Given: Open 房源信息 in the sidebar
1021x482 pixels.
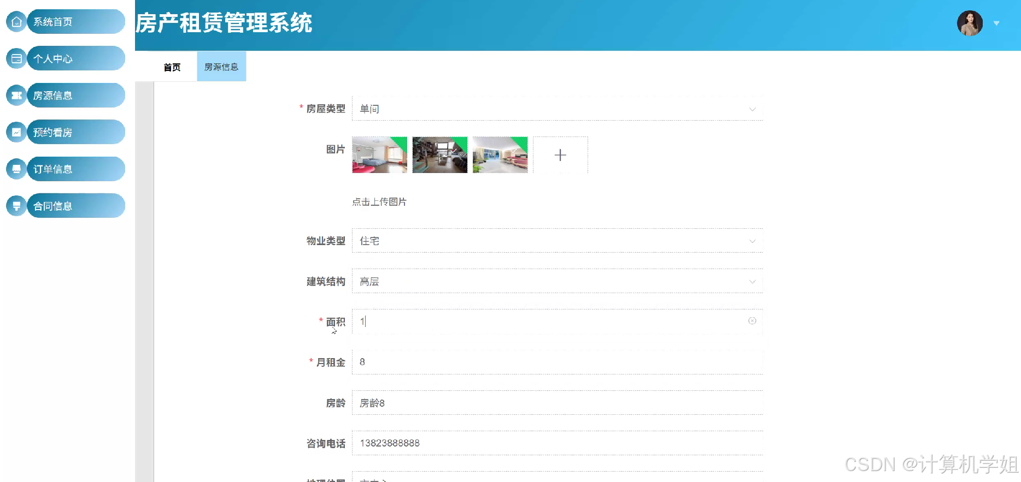Looking at the screenshot, I should pos(76,96).
